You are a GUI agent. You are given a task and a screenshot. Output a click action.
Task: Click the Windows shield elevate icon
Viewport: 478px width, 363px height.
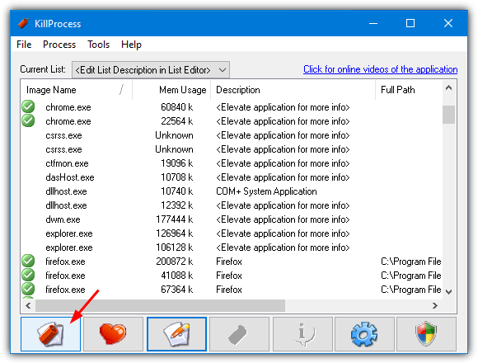[426, 334]
